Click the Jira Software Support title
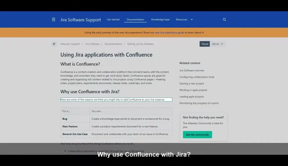 click(x=80, y=19)
